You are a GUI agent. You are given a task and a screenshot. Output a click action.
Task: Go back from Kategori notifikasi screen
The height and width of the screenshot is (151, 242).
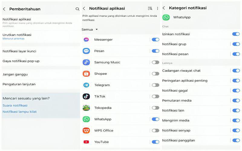click(164, 8)
